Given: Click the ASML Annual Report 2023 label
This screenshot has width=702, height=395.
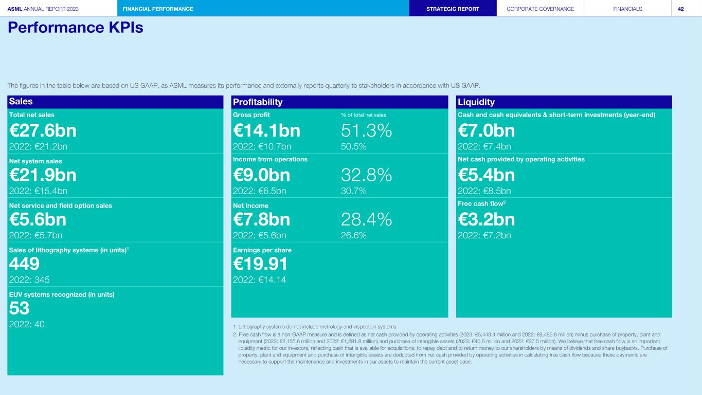Looking at the screenshot, I should (x=43, y=9).
